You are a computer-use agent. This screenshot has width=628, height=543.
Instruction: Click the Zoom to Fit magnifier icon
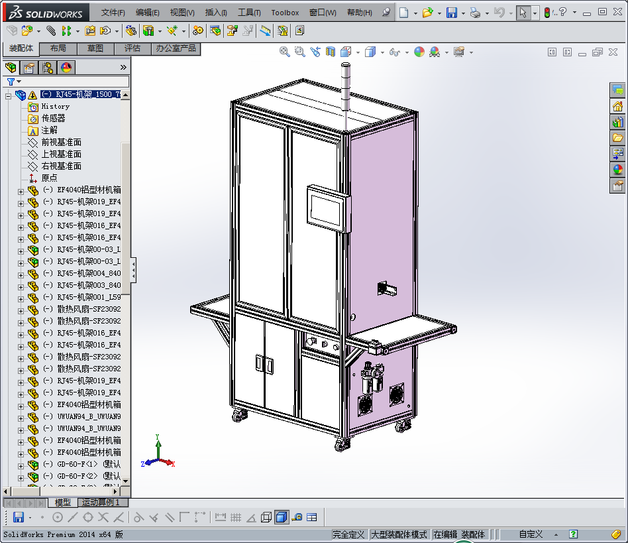(284, 52)
